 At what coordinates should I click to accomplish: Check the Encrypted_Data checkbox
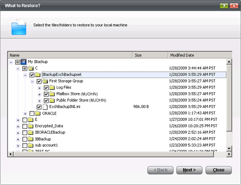25,126
